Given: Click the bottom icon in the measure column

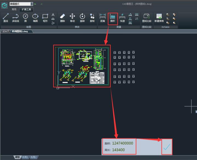Looking at the screenshot, I should (130, 23).
